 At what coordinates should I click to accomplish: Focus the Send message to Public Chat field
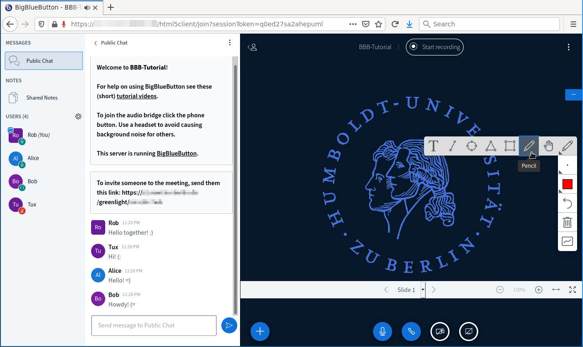pos(154,326)
